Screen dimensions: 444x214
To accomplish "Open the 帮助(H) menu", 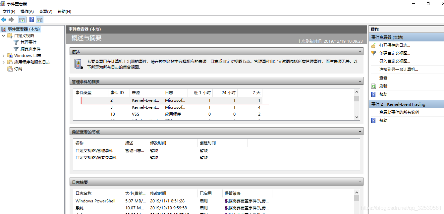I will 64,12.
